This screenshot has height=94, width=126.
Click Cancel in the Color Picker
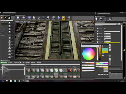pos(106,74)
